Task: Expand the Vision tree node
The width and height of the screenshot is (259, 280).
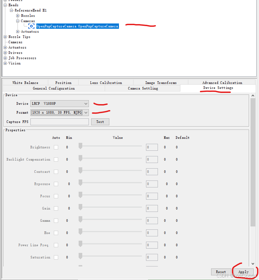Action: tap(5, 63)
